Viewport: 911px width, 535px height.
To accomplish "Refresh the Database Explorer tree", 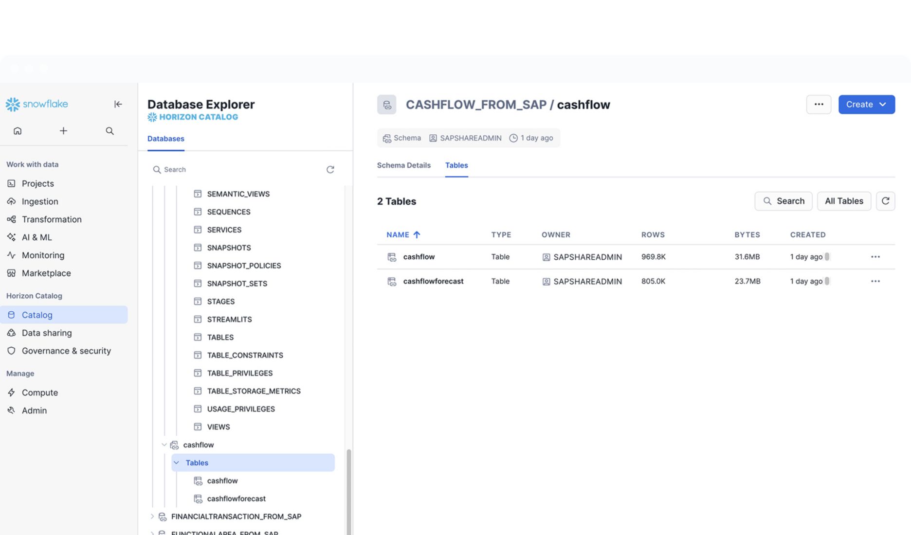I will pos(330,169).
